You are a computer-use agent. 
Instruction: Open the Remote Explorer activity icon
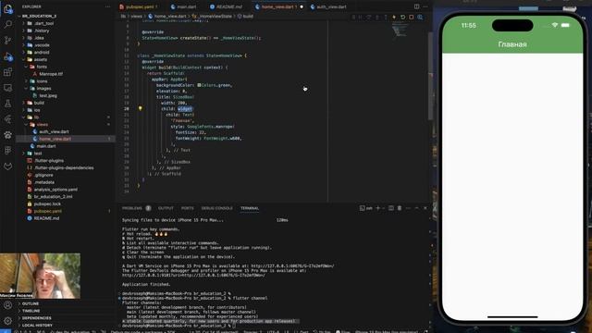(x=7, y=88)
